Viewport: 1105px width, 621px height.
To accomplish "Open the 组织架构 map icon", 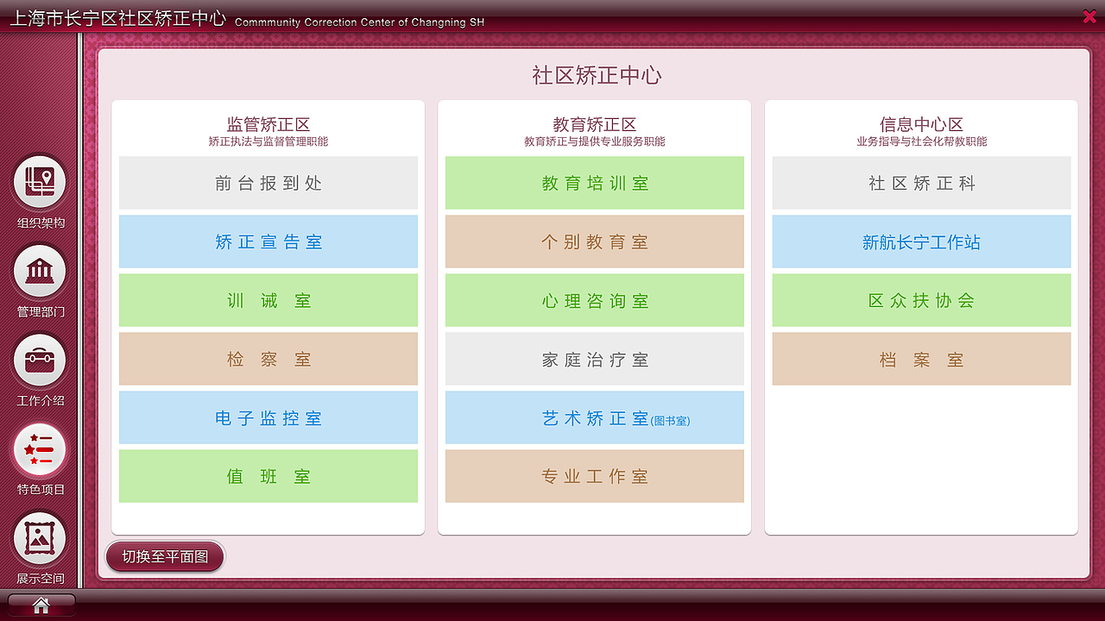I will point(40,182).
